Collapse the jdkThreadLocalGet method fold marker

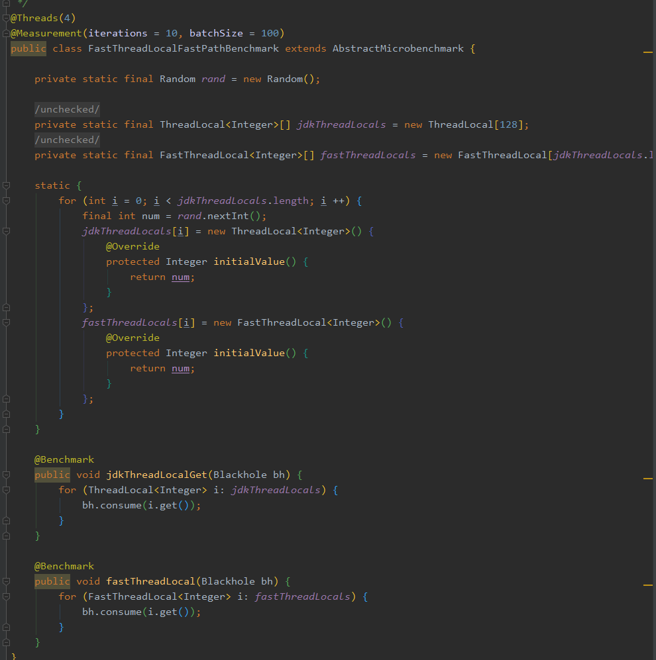coord(6,475)
